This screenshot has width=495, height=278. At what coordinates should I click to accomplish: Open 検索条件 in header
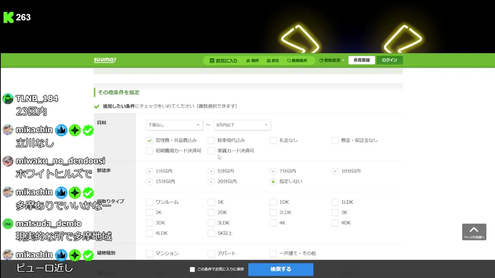(x=297, y=61)
